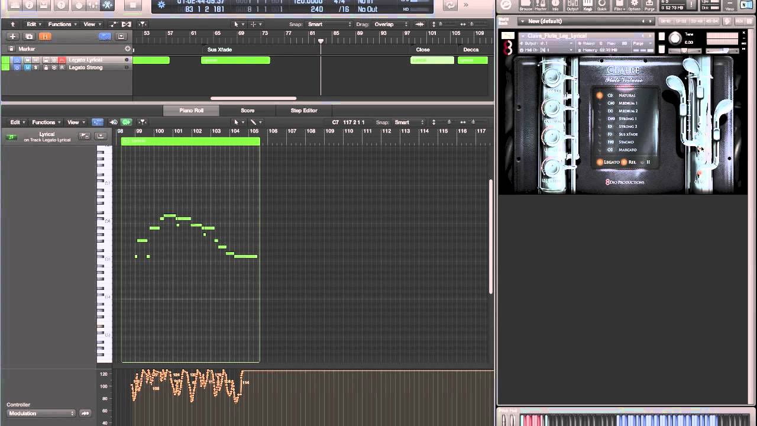
Task: Mute the Legato Strong track
Action: tap(28, 67)
